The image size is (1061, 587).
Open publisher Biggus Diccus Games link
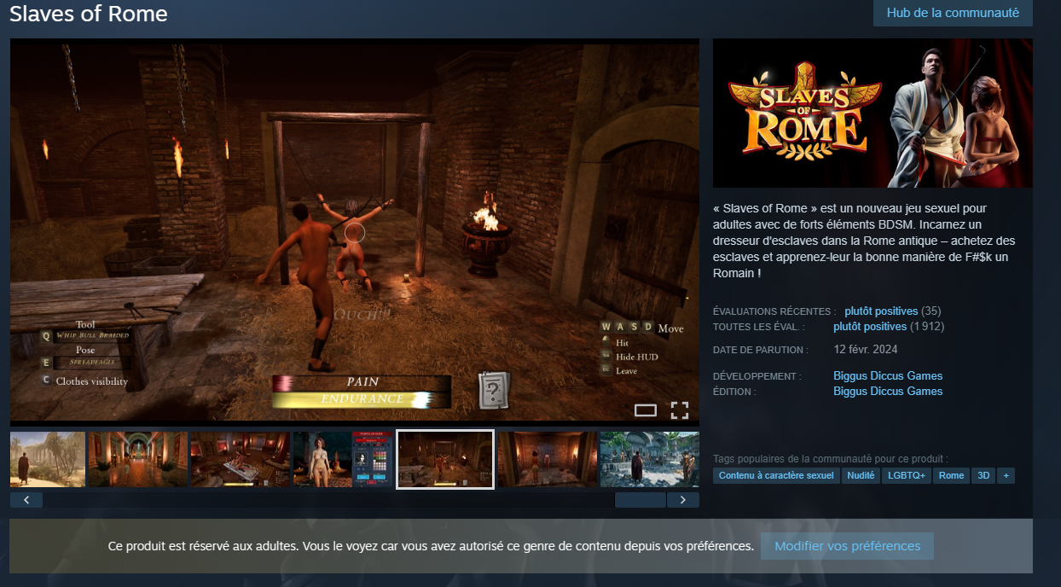[888, 392]
